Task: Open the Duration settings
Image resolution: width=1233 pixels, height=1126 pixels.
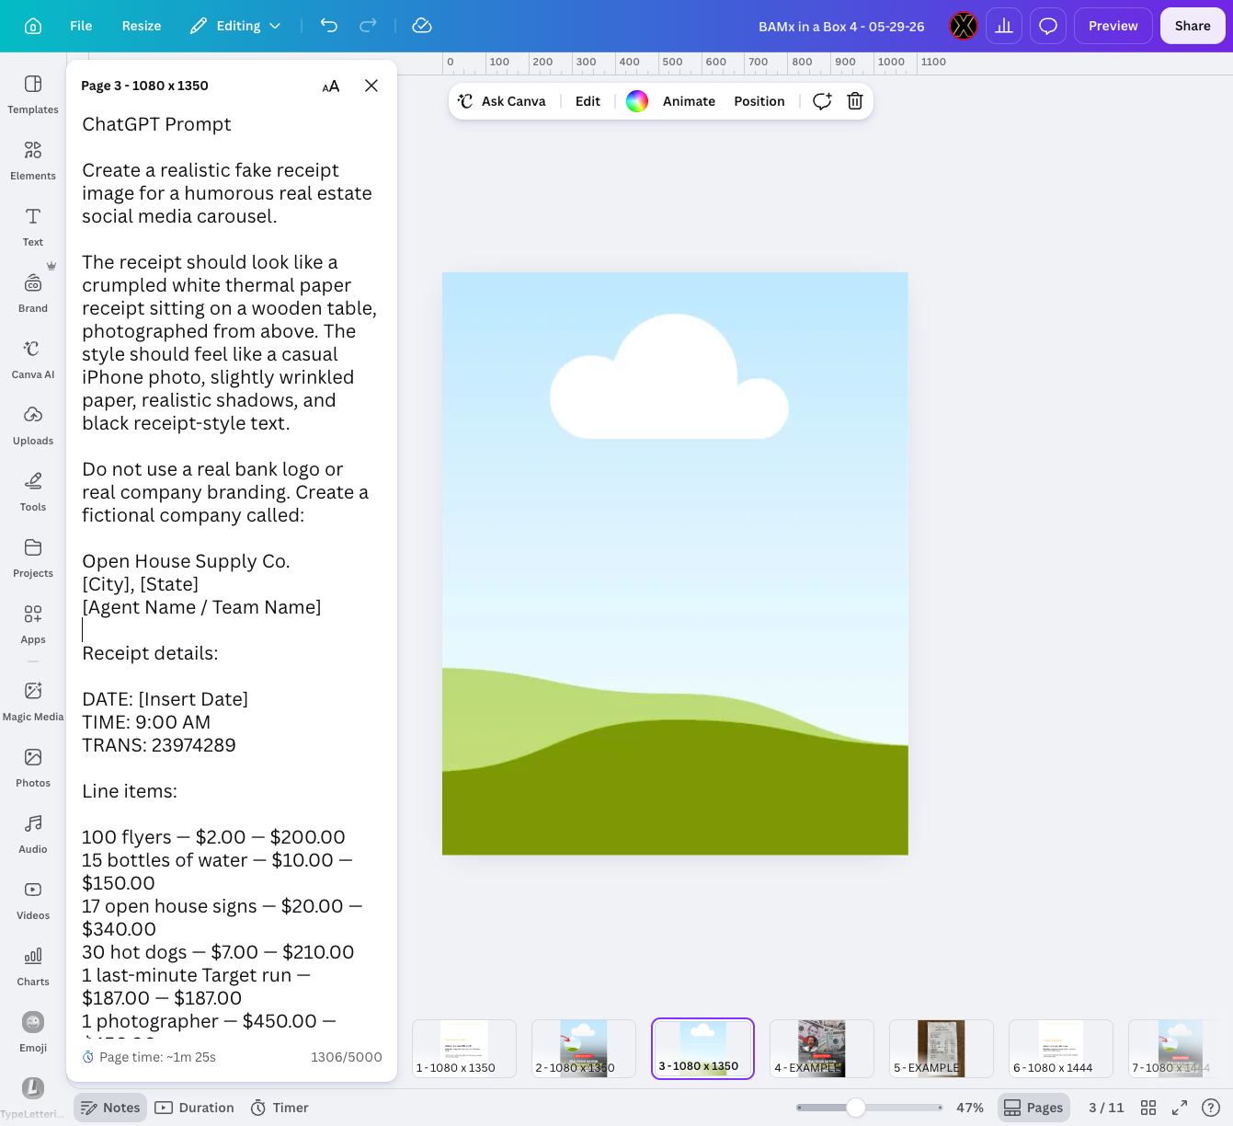Action: click(x=195, y=1108)
